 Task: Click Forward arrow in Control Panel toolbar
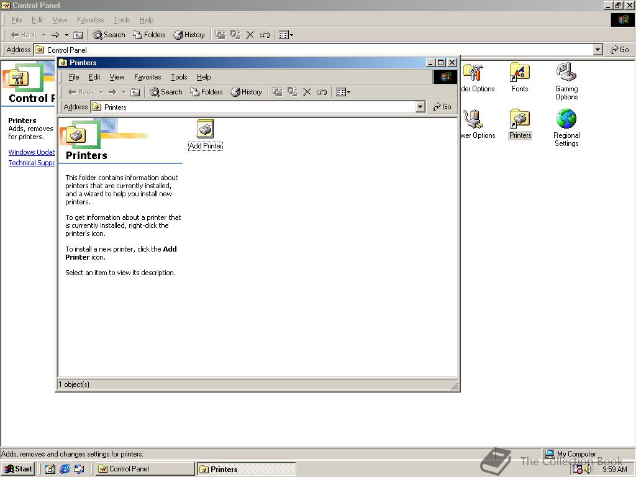[x=55, y=35]
